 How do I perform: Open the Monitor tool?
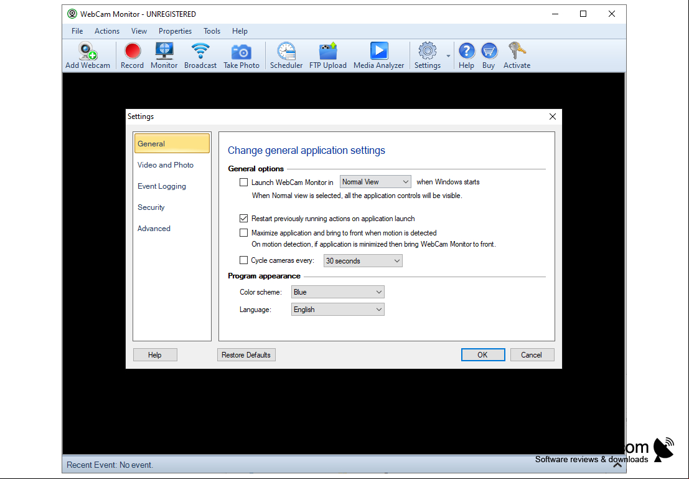164,55
